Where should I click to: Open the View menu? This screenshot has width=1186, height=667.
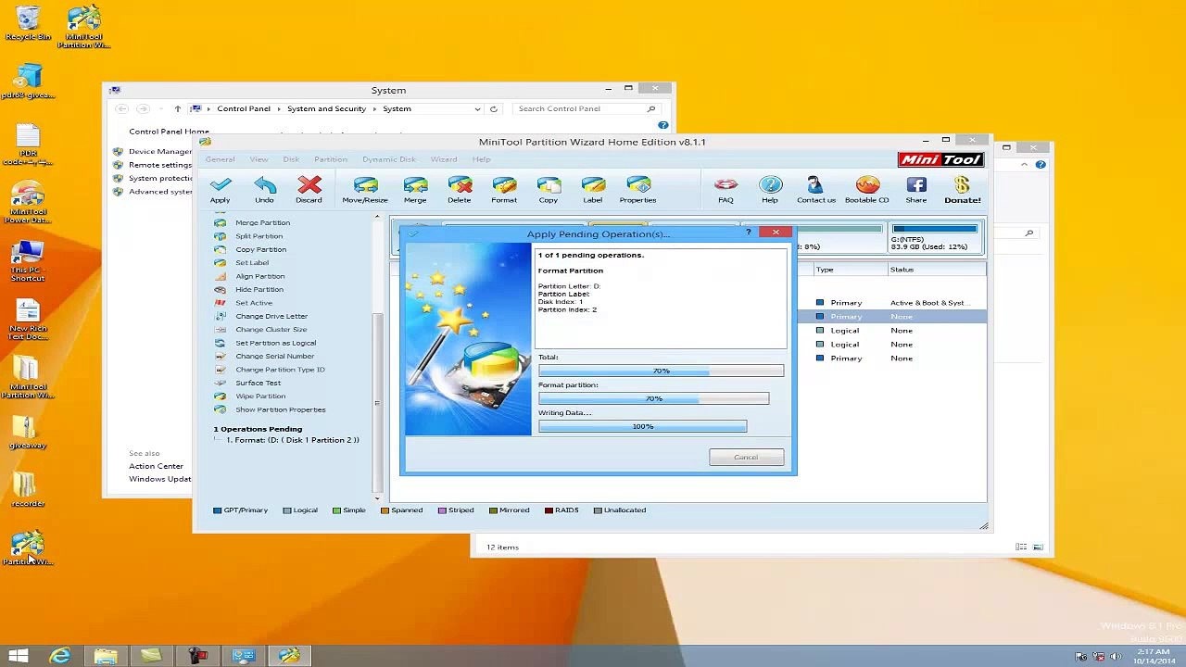(259, 159)
